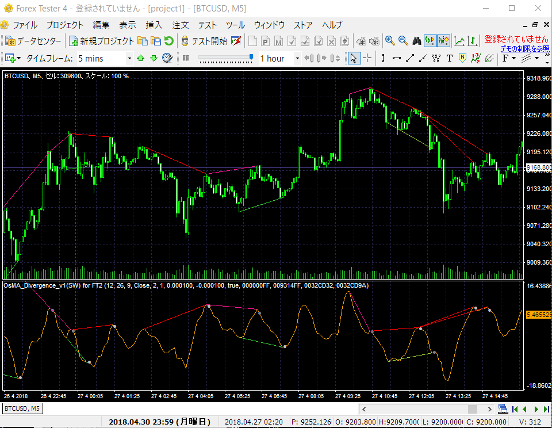Open the デモの制限を参照 link
This screenshot has height=428, width=552.
coord(524,49)
